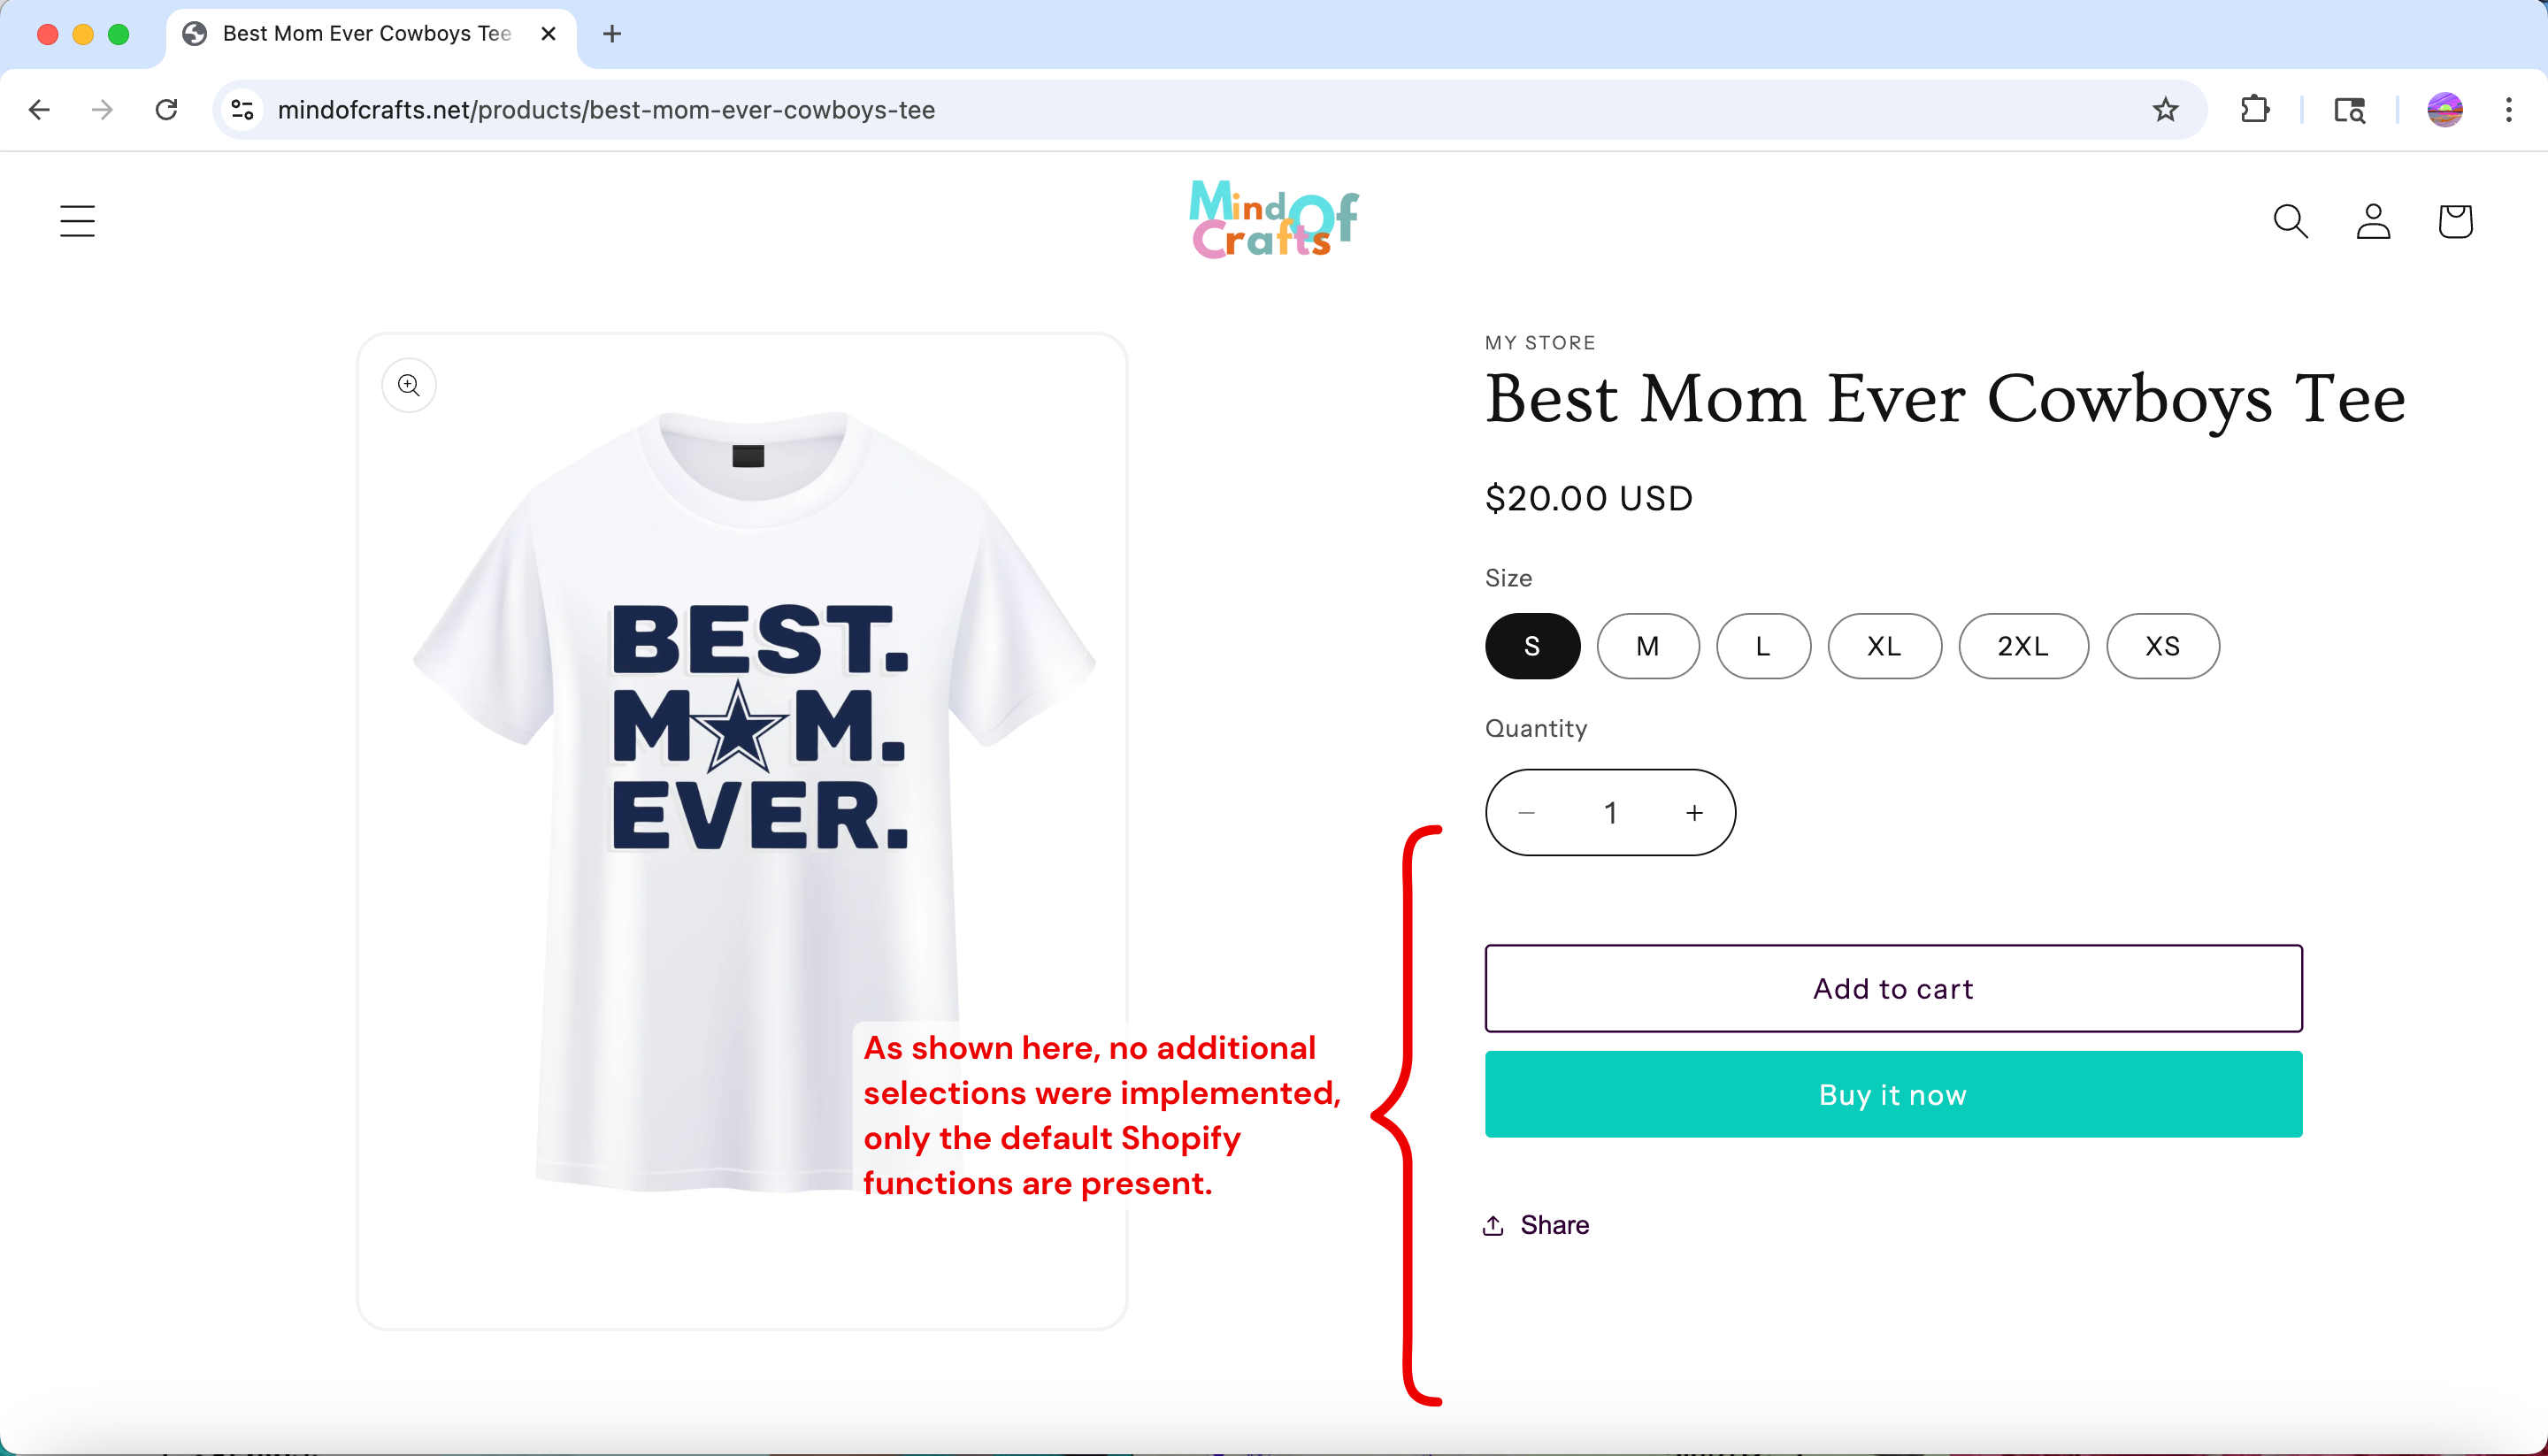View the shopping cart
The height and width of the screenshot is (1456, 2548).
pyautogui.click(x=2455, y=221)
